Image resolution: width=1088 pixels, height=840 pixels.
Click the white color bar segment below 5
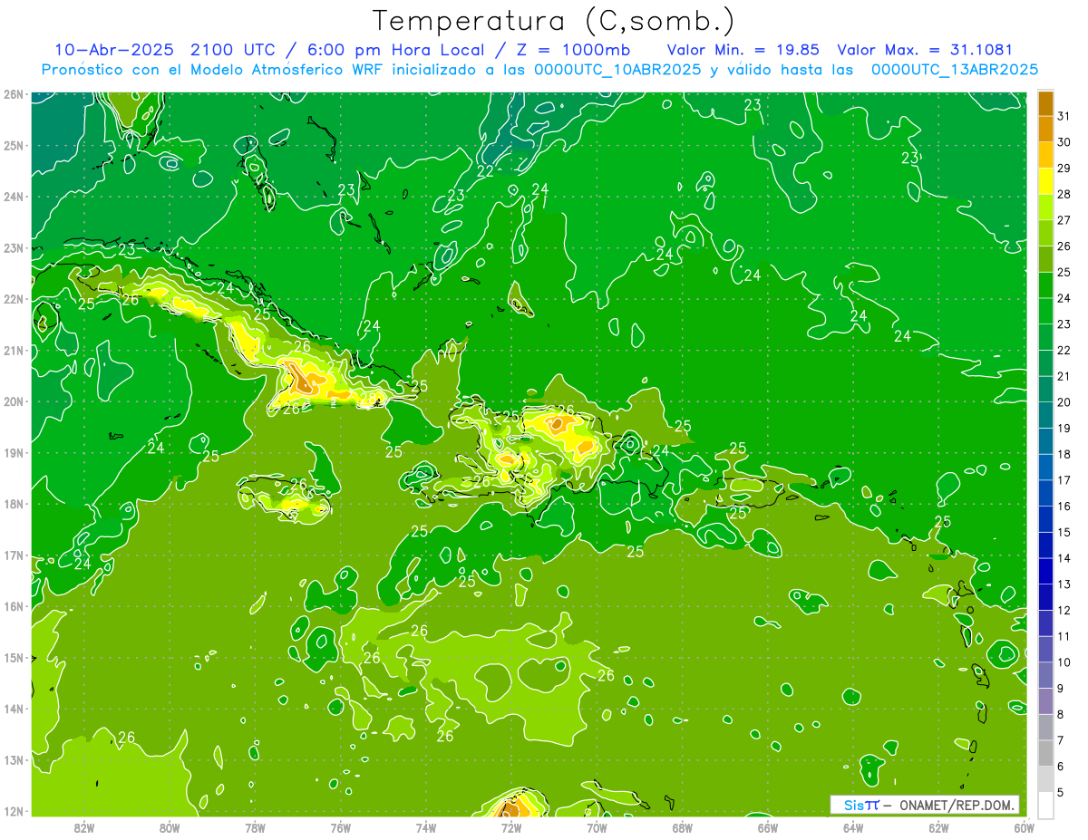click(x=1045, y=805)
